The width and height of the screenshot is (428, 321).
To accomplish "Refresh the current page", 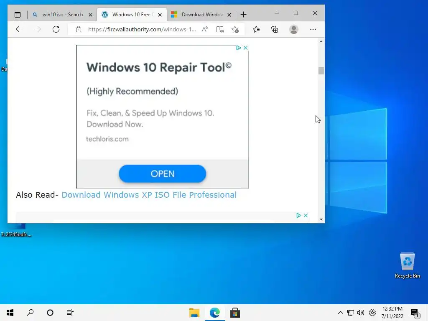I will (x=56, y=29).
